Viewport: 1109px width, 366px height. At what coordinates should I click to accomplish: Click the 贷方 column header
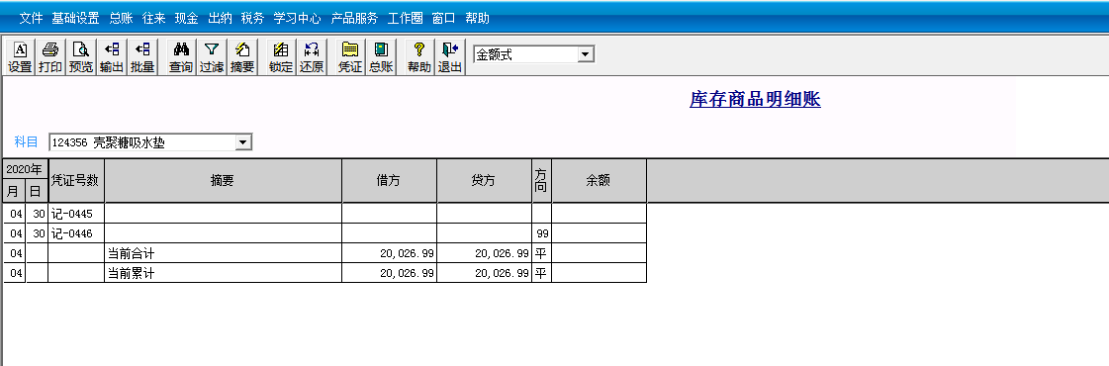click(x=484, y=181)
